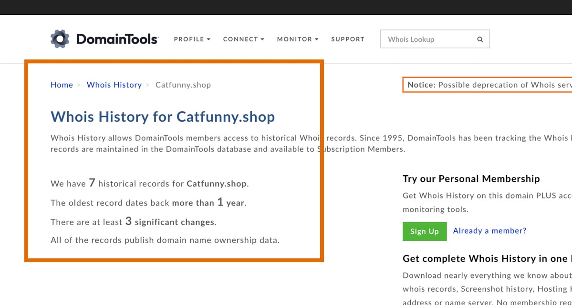The image size is (572, 305).
Task: Click the green Sign Up button
Action: [x=425, y=231]
